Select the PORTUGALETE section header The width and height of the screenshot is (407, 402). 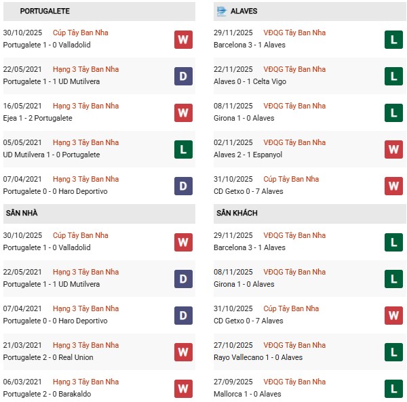[45, 12]
